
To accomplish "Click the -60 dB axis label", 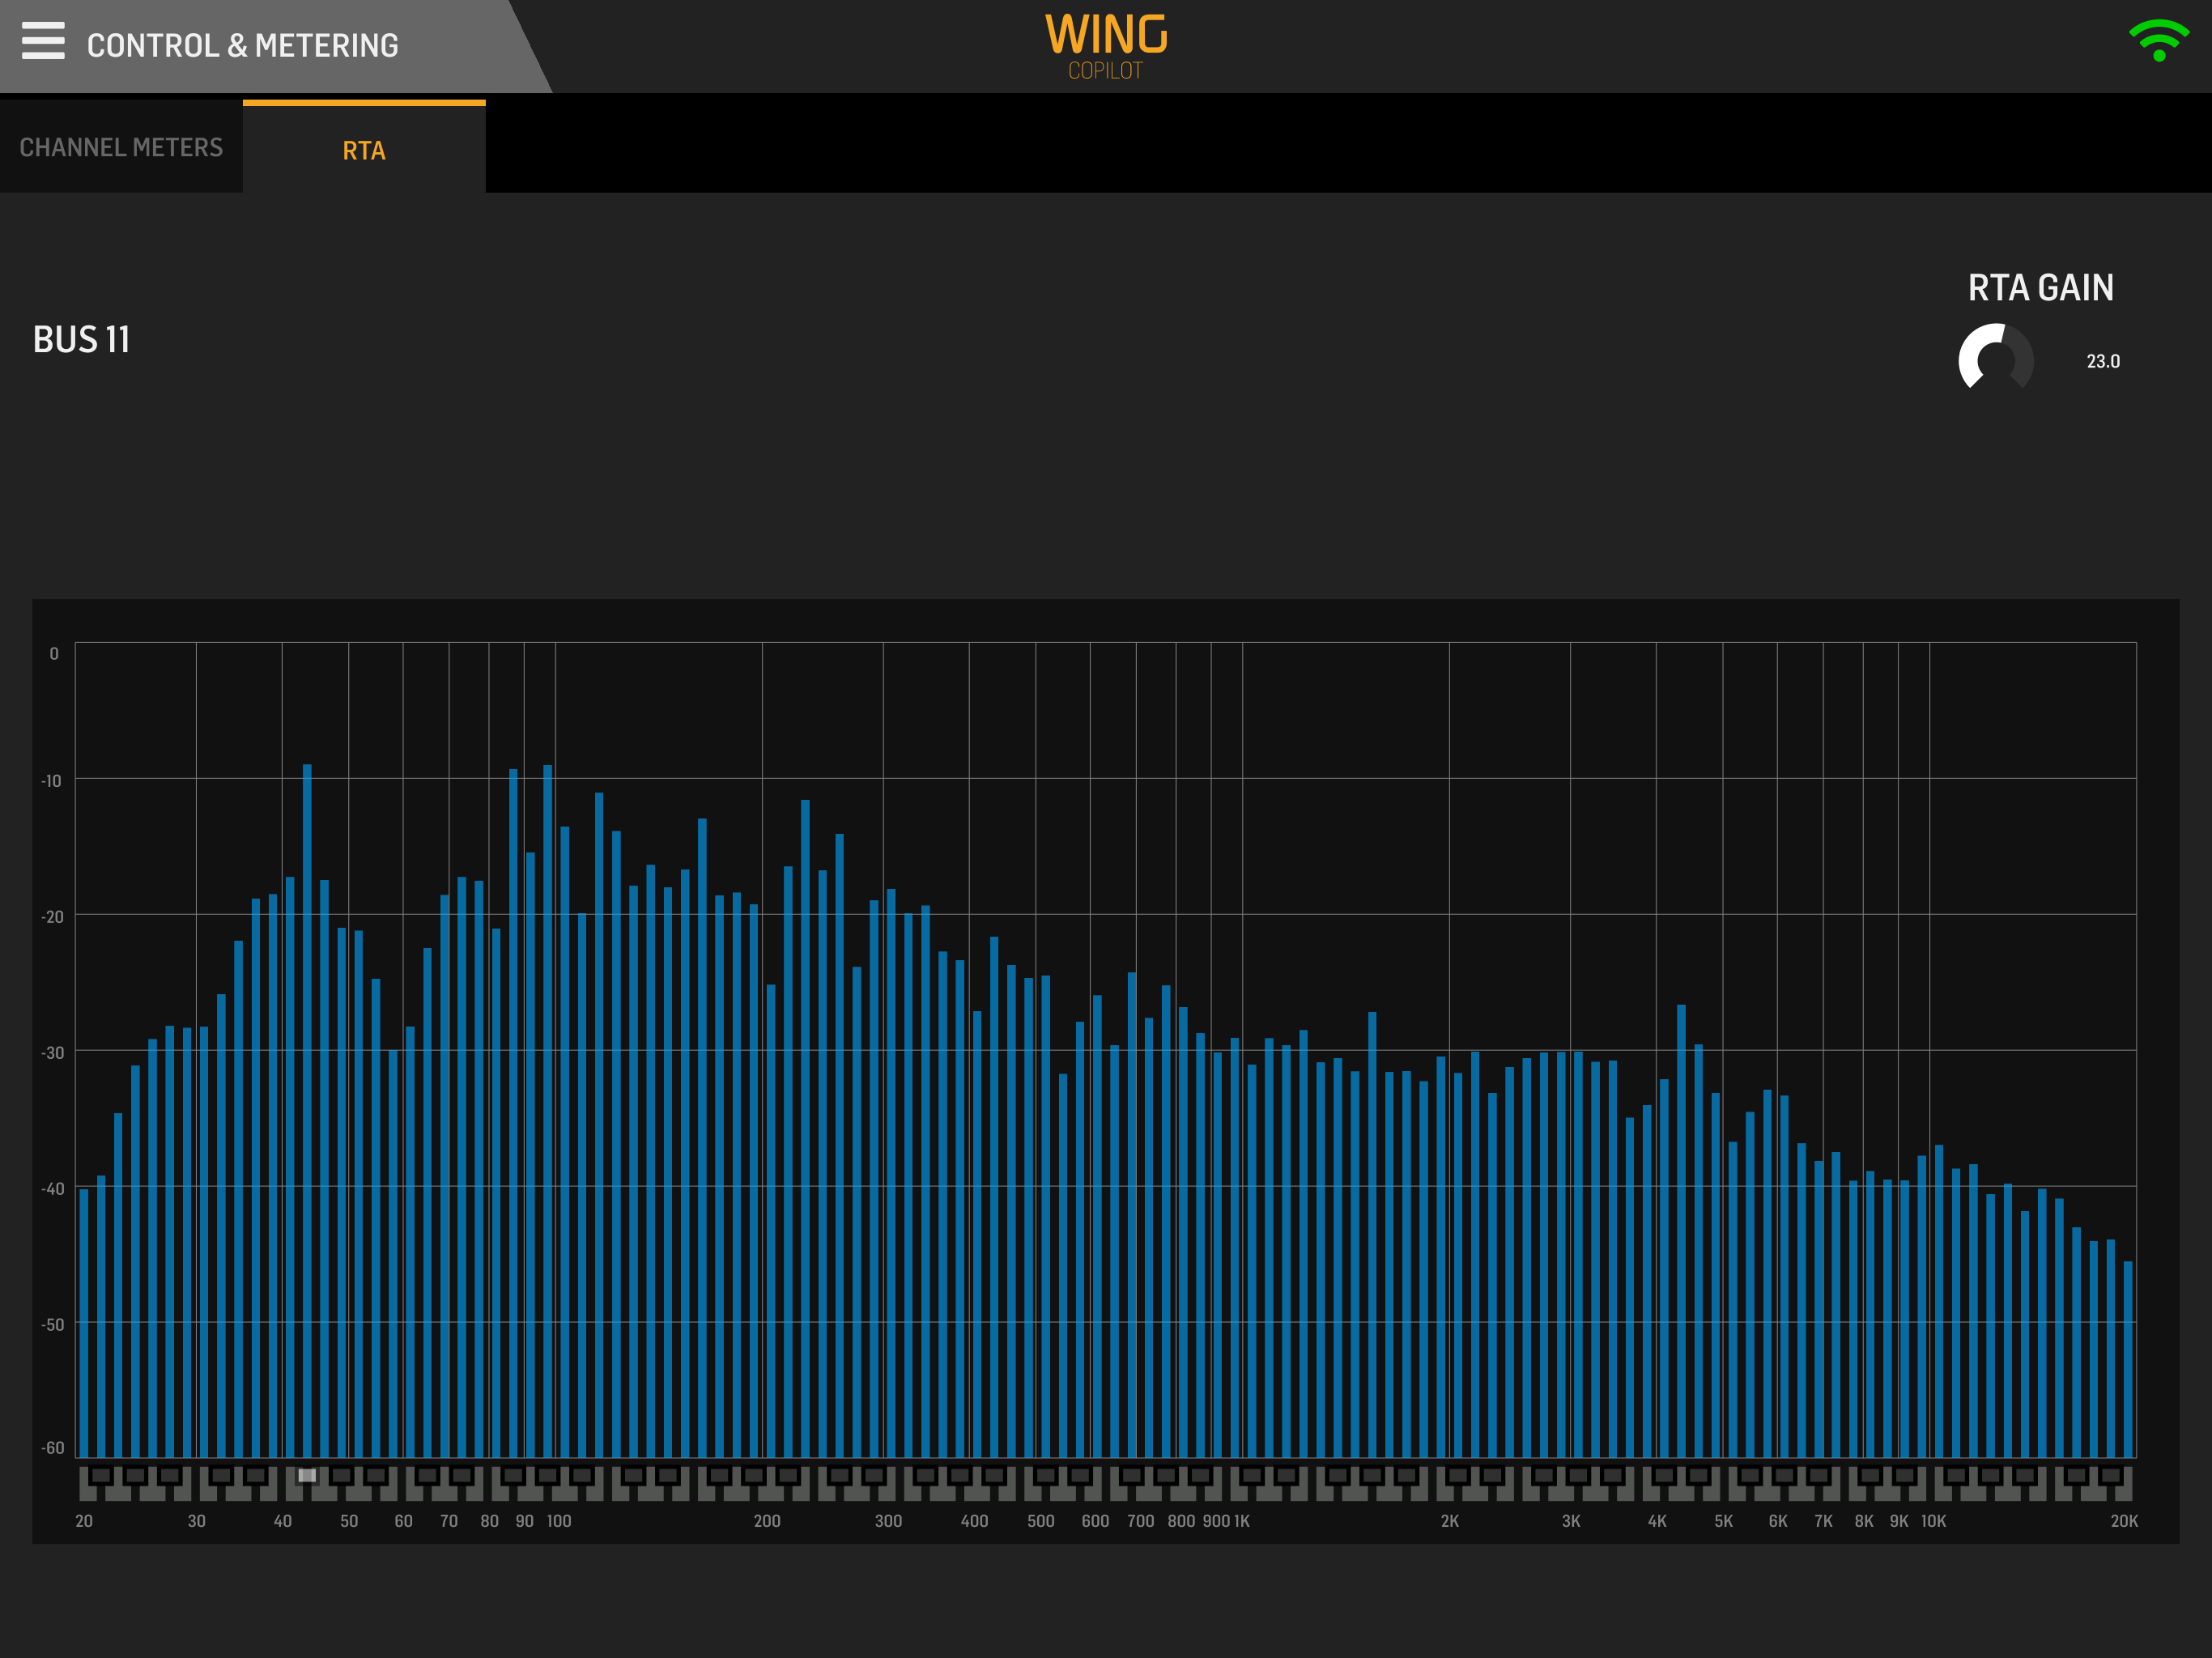I will point(53,1448).
